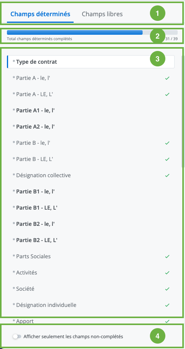The width and height of the screenshot is (185, 349).
Task: Select the Partie B1 - LE, L' field
Action: pyautogui.click(x=91, y=208)
